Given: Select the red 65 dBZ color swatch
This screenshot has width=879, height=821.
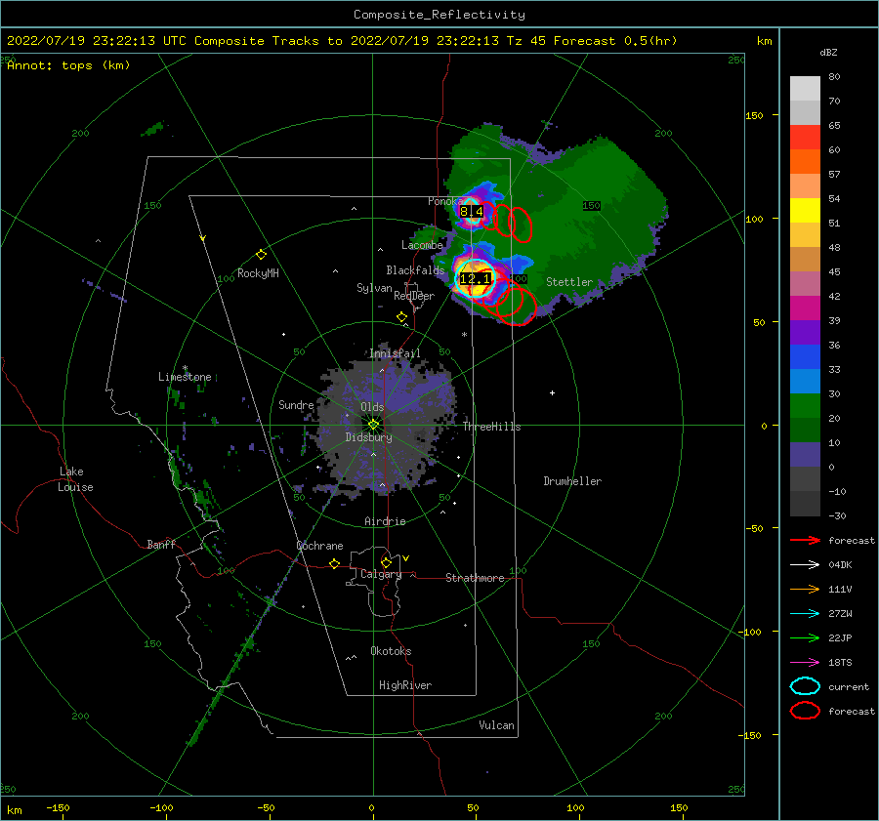Looking at the screenshot, I should point(805,137).
